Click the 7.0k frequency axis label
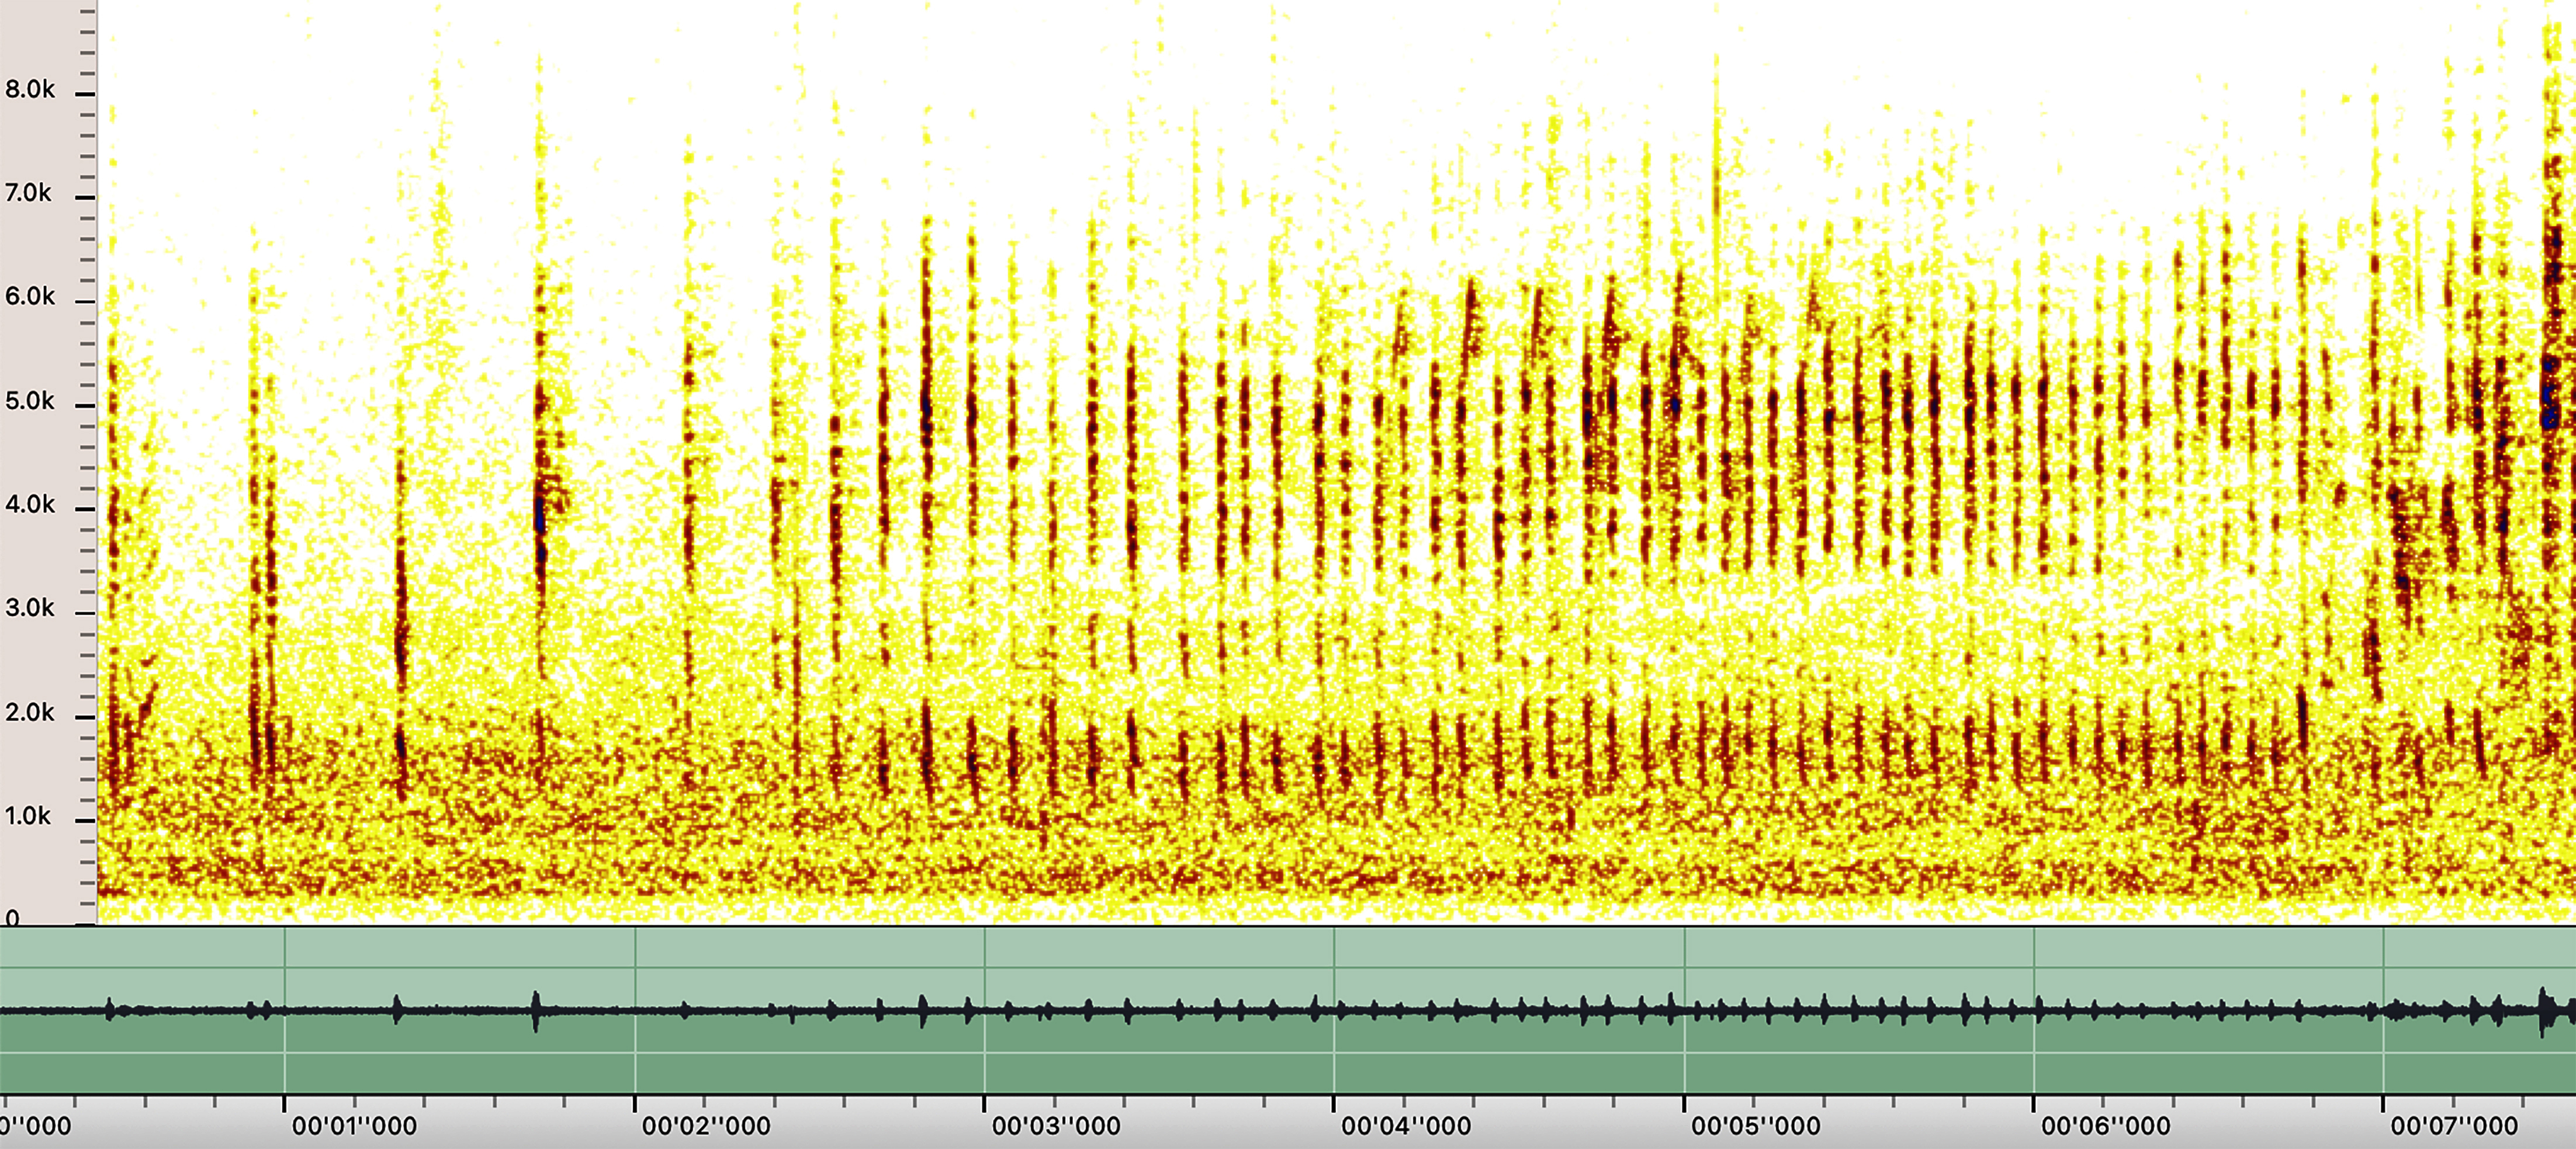Screen dimensions: 2576x1149 click(28, 193)
